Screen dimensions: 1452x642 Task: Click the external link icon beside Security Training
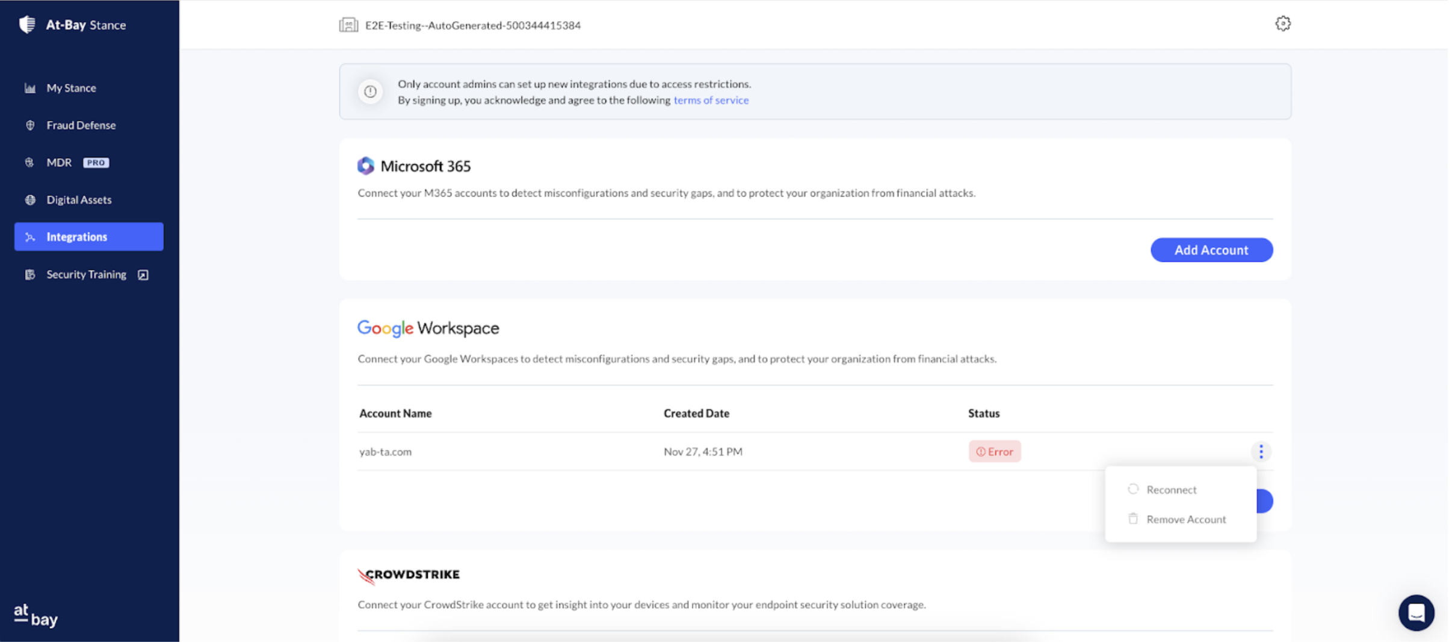click(143, 275)
